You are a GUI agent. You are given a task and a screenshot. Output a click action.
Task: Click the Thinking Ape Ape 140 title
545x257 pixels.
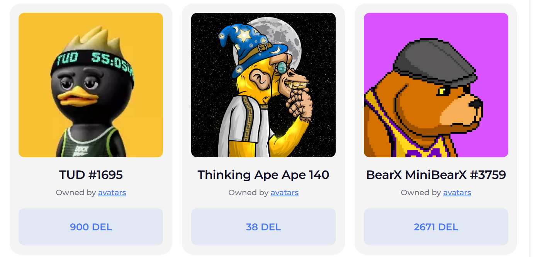pyautogui.click(x=263, y=175)
